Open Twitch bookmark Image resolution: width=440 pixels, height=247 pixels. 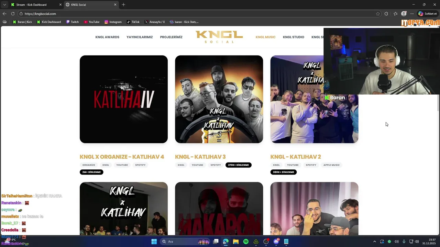(72, 22)
